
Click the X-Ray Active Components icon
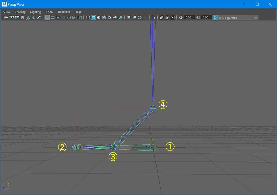point(167,17)
